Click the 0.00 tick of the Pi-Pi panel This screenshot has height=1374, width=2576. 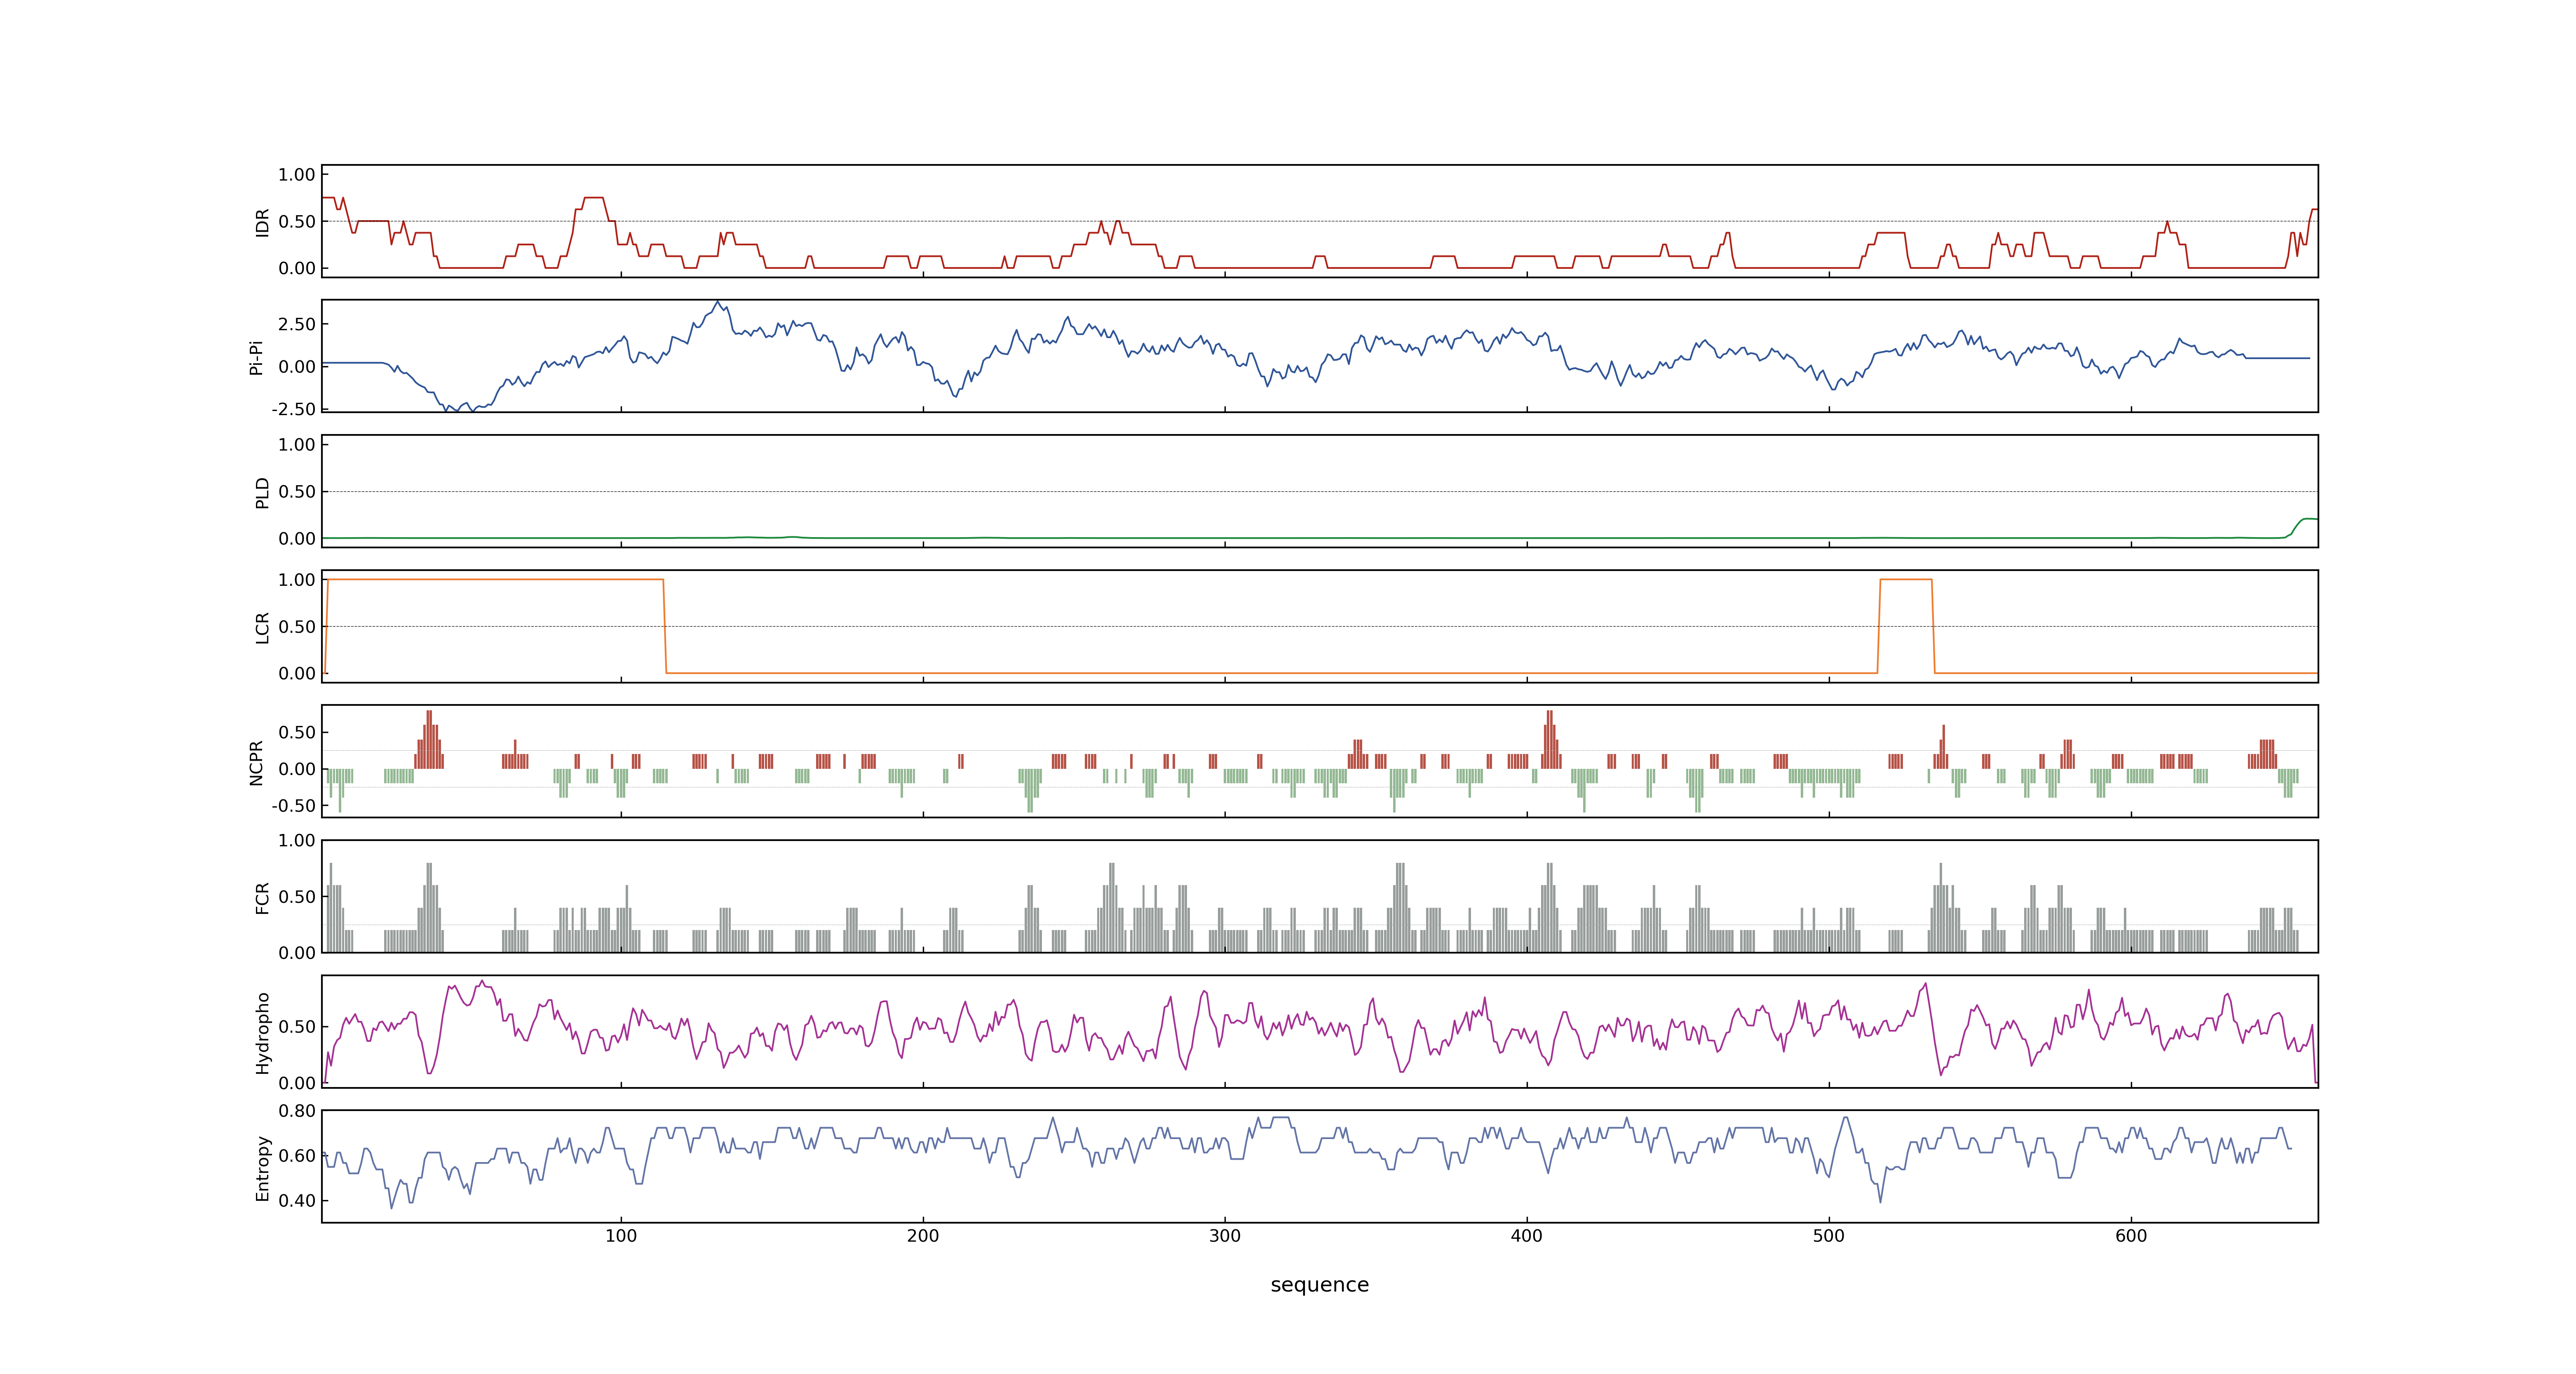(x=297, y=367)
